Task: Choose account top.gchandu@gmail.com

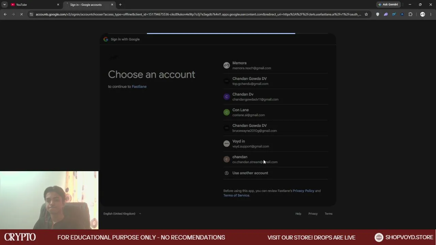Action: (x=276, y=81)
